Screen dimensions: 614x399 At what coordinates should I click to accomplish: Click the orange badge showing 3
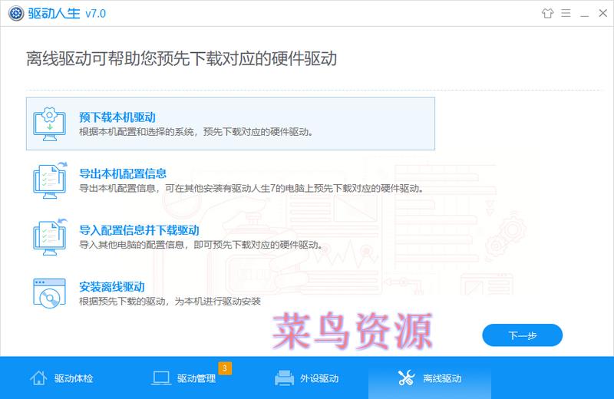pos(225,368)
